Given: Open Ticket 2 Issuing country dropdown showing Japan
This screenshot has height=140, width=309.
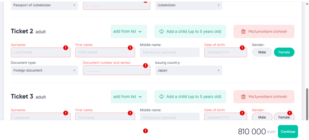Looking at the screenshot, I should pyautogui.click(x=189, y=70).
